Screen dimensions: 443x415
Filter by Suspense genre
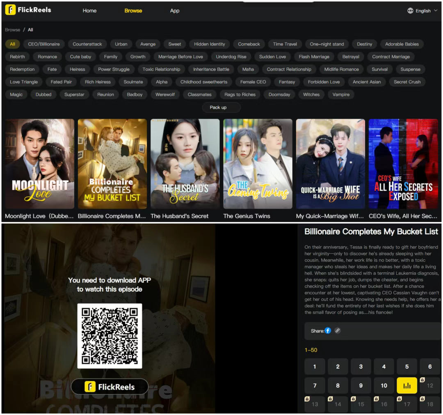410,69
